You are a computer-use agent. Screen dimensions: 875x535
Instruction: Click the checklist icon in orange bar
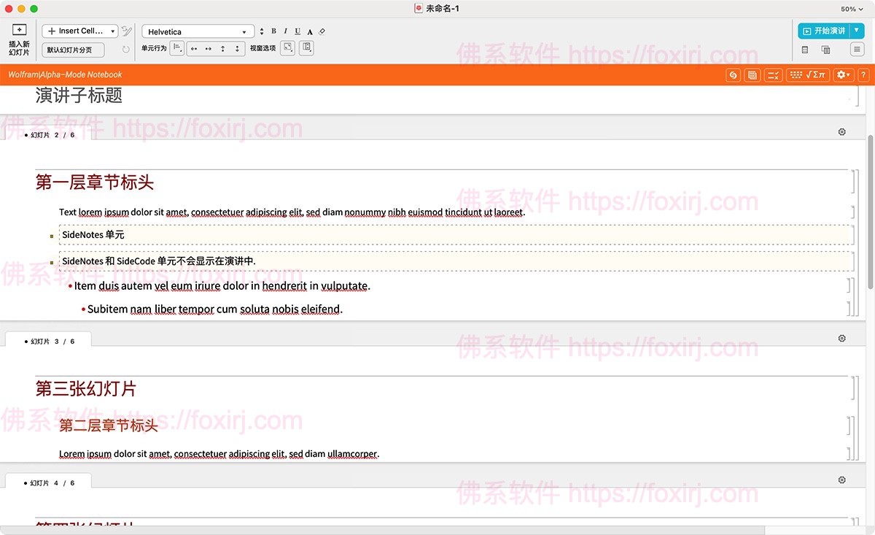(774, 75)
